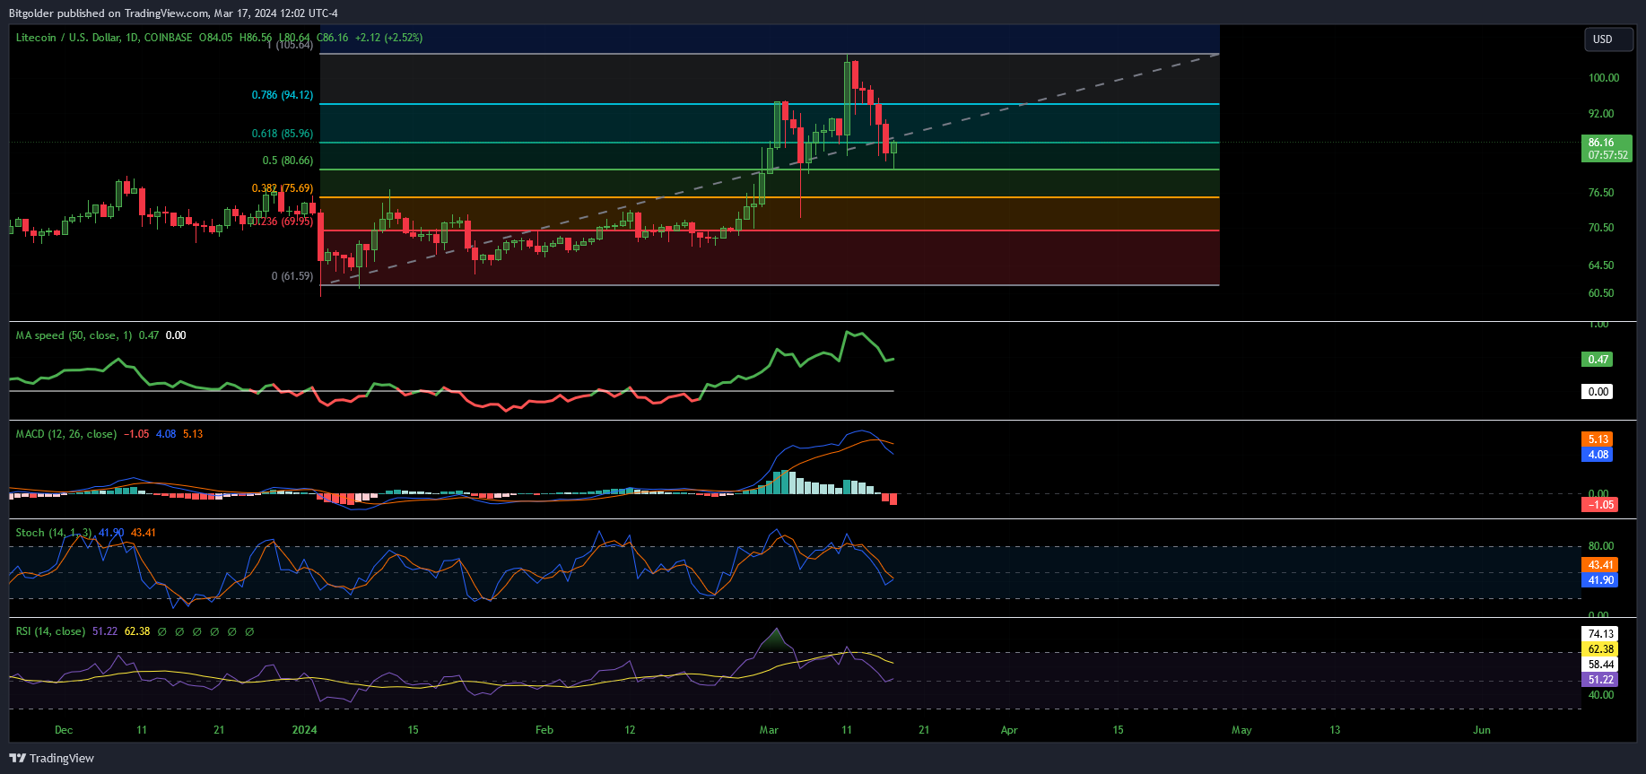
Task: Click the blue 4.08 MACD scale tag
Action: (x=1597, y=455)
